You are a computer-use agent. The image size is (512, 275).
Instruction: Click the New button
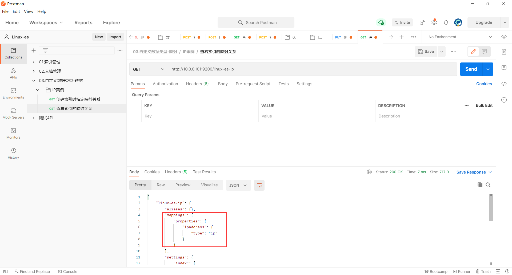coord(99,37)
